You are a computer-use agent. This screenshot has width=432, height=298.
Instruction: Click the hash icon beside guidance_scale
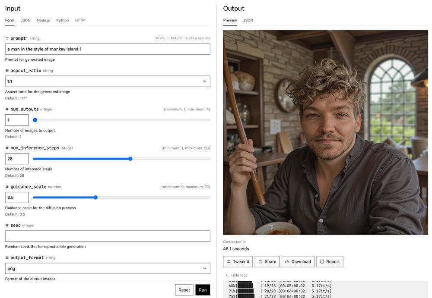(7, 187)
